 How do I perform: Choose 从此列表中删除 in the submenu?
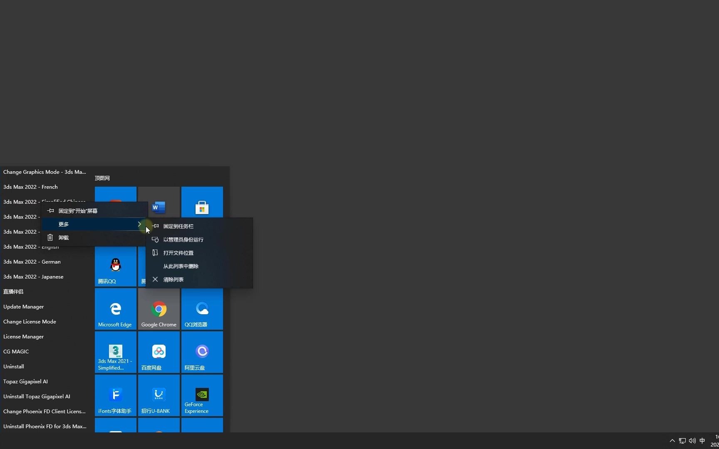point(199,266)
